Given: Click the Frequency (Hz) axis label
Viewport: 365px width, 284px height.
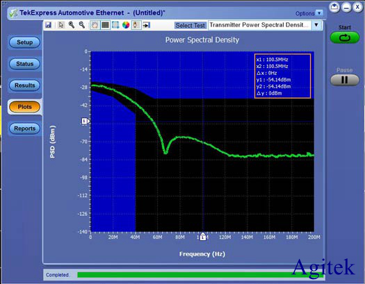Looking at the screenshot, I should tap(202, 254).
